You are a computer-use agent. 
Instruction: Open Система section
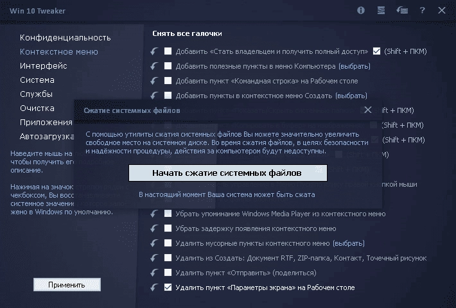(x=37, y=80)
